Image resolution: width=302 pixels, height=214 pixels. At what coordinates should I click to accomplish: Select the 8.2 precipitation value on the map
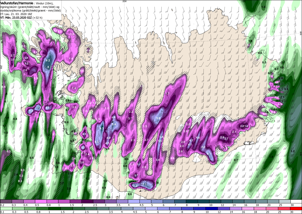tap(48, 60)
